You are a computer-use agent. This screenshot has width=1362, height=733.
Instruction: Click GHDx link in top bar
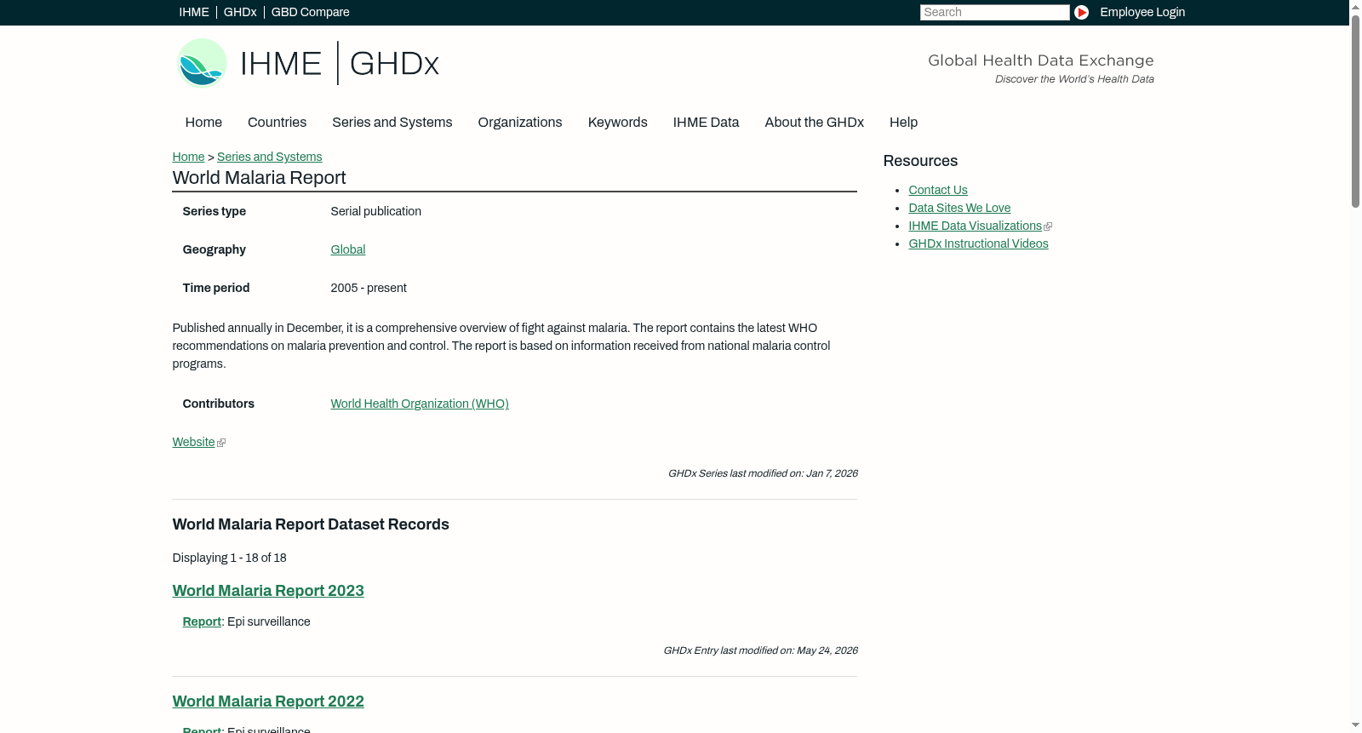[240, 12]
